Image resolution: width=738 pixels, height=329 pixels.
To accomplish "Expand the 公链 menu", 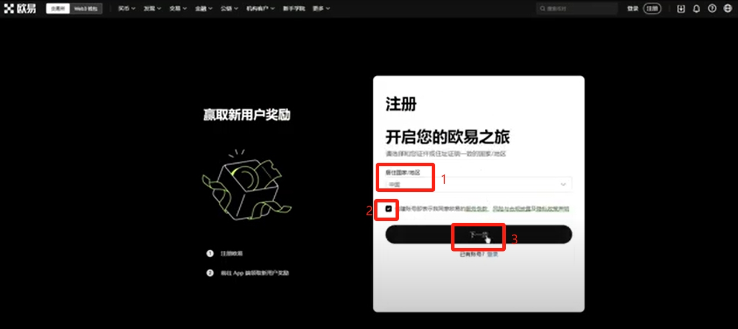I will point(230,9).
